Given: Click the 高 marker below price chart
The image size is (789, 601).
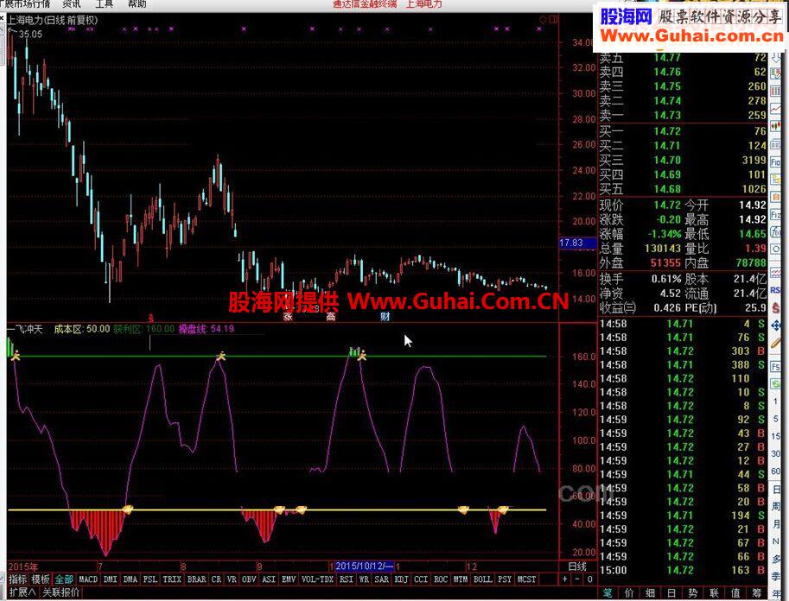Looking at the screenshot, I should [331, 316].
